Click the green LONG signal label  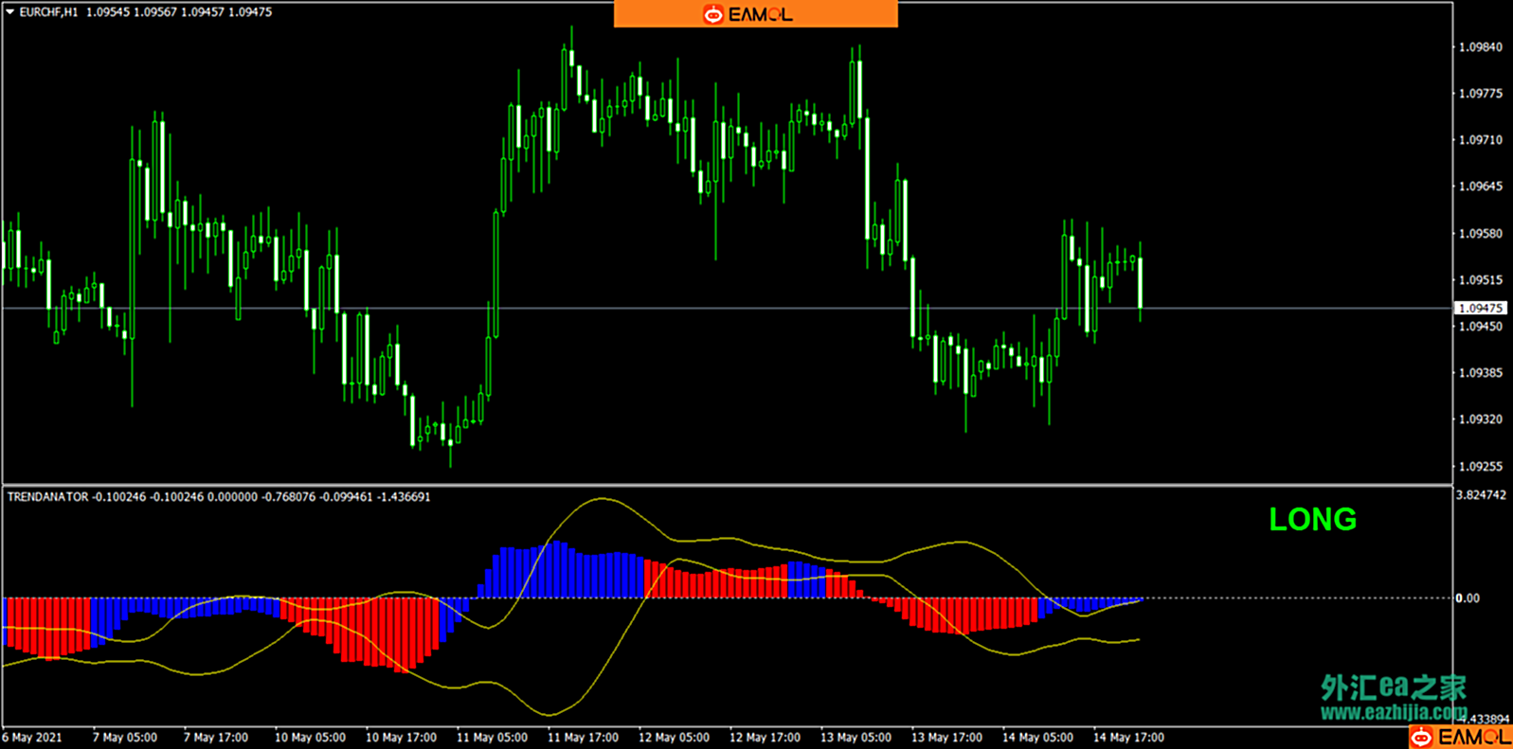click(1312, 519)
